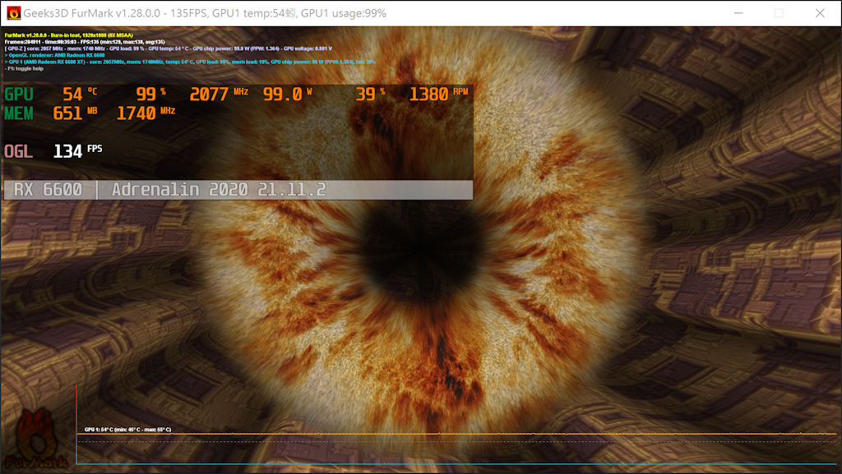Viewport: 842px width, 474px height.
Task: Click the fan speed "1380 RPM" reading
Action: pos(438,94)
